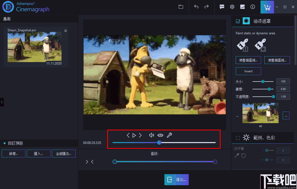Image resolution: width=297 pixels, height=189 pixels.
Task: Select the Shaun_Snapshot.avi project thumbnail
Action: [34, 47]
